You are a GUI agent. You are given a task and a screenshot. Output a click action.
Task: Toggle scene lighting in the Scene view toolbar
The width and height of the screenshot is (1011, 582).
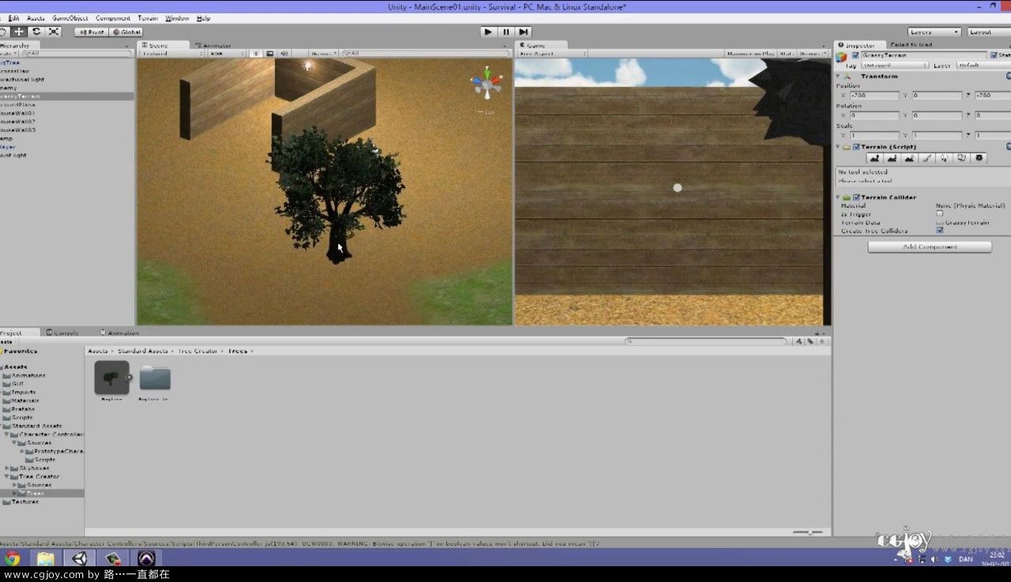click(257, 54)
